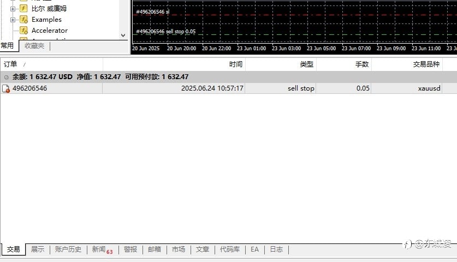457x262 pixels.
Task: Open the 展示 terminal tab
Action: click(38, 249)
